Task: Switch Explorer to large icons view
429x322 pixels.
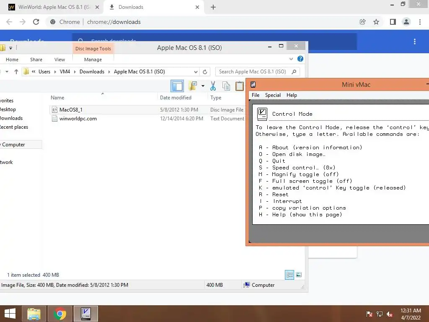Action: click(x=299, y=275)
